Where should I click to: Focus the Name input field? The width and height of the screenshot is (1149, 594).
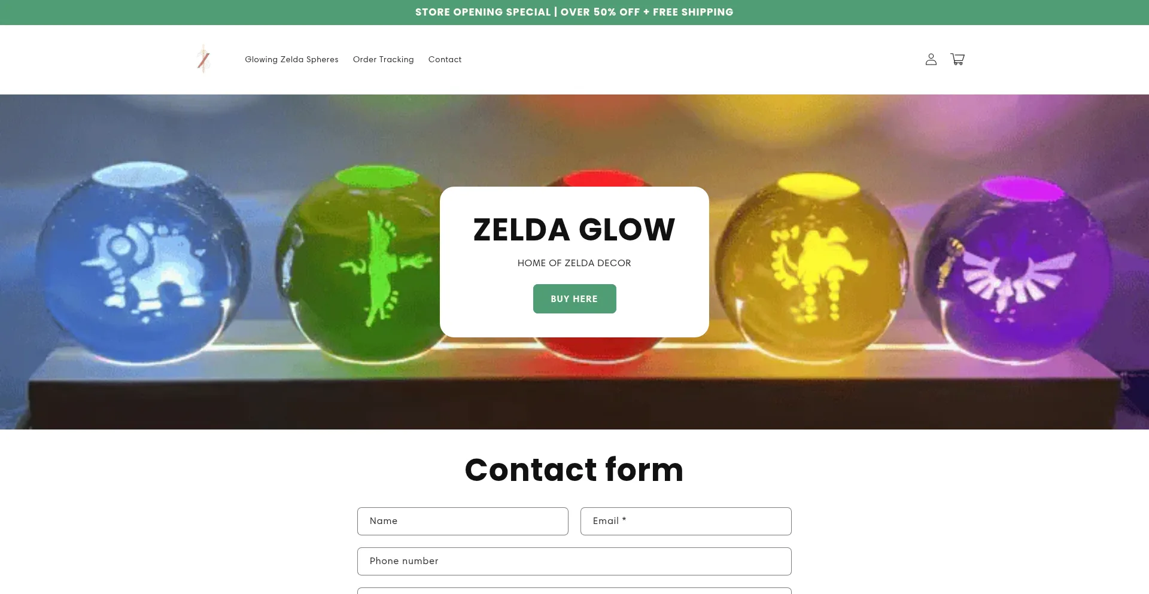pos(463,521)
